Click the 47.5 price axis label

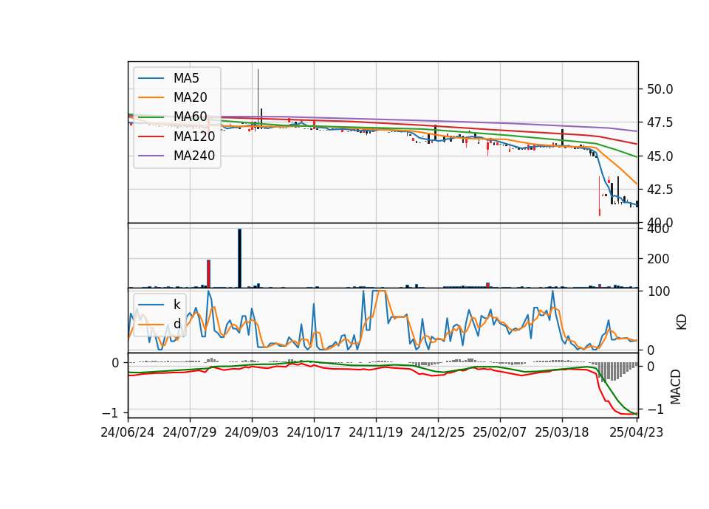coord(660,122)
